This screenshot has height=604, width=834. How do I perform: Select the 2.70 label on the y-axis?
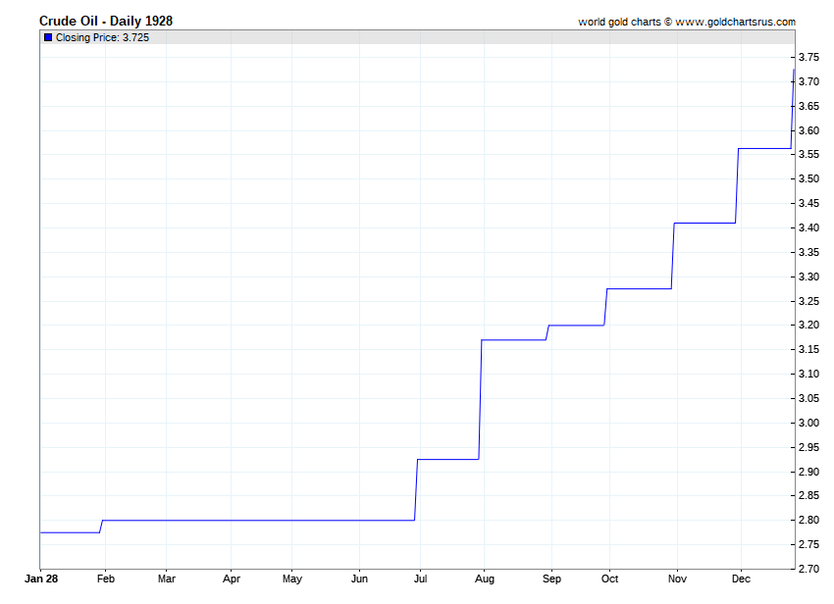coord(809,569)
